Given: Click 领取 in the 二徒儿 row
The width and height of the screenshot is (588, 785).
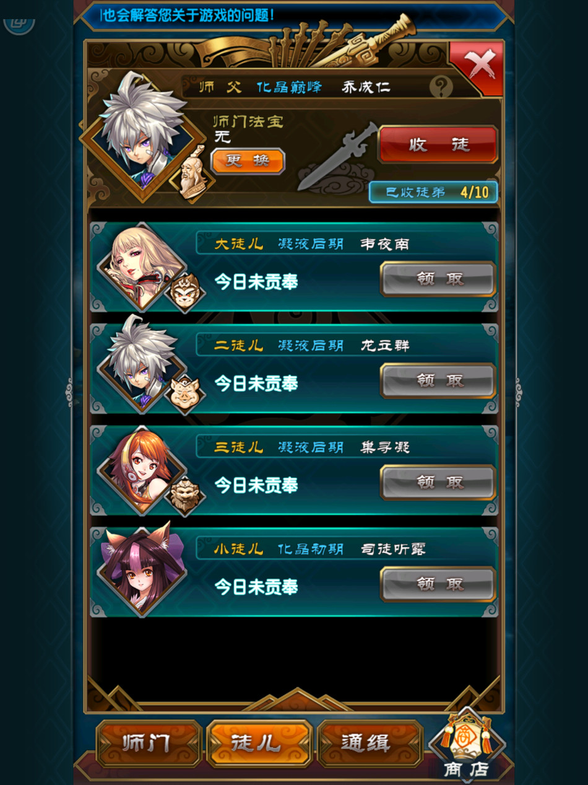Looking at the screenshot, I should [x=438, y=380].
